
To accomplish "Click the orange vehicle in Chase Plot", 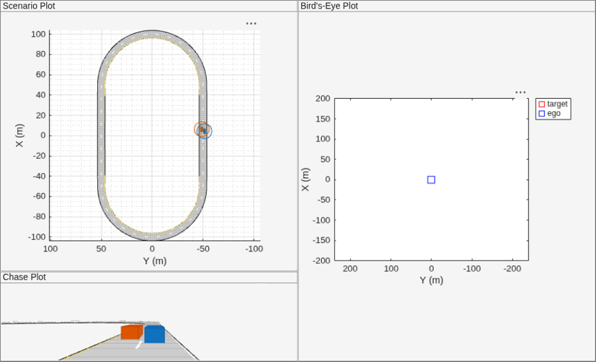I will click(x=132, y=332).
